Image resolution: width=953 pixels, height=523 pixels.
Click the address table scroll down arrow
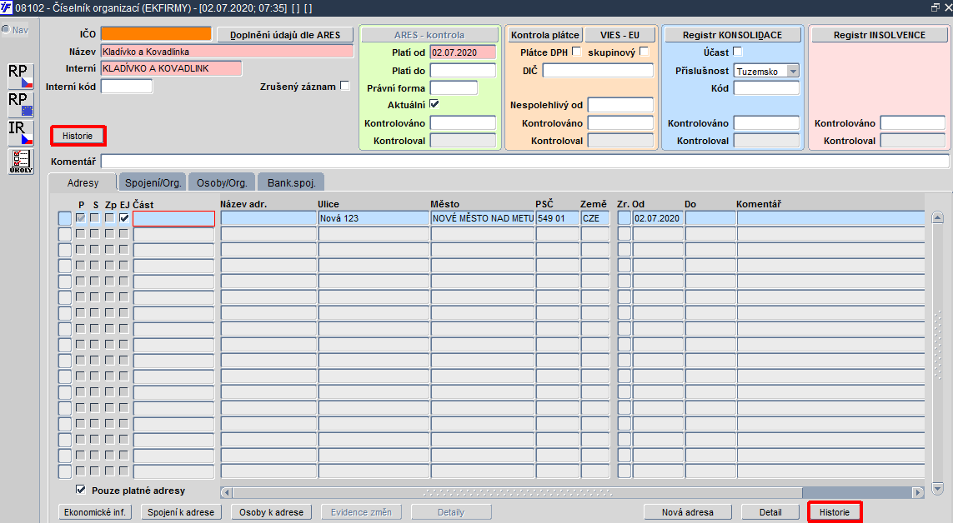point(937,488)
